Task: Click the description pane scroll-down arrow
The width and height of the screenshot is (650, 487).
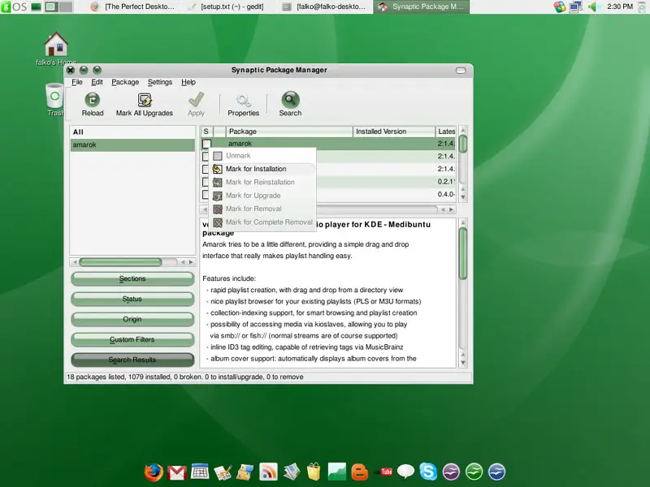Action: 463,363
